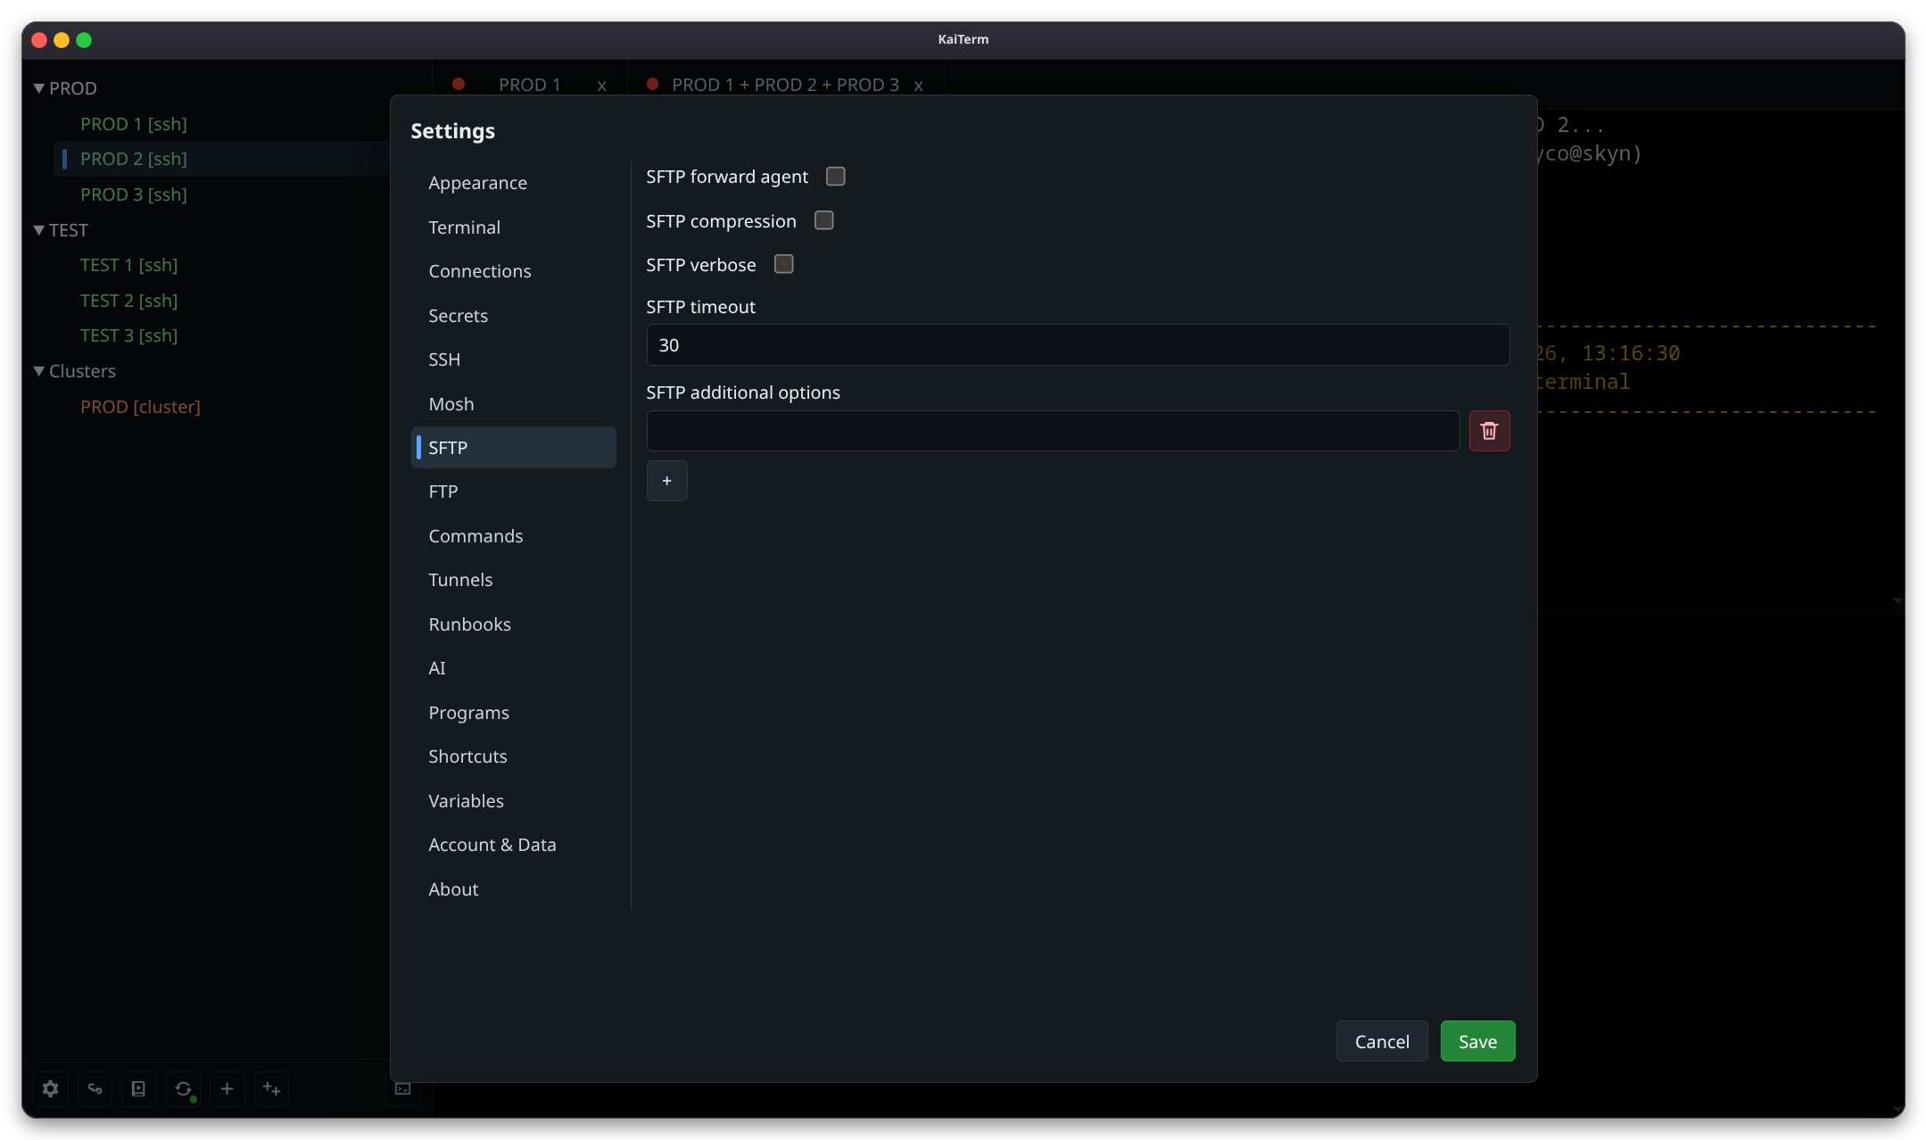This screenshot has width=1927, height=1140.
Task: Open the Tunnels settings section
Action: click(513, 580)
